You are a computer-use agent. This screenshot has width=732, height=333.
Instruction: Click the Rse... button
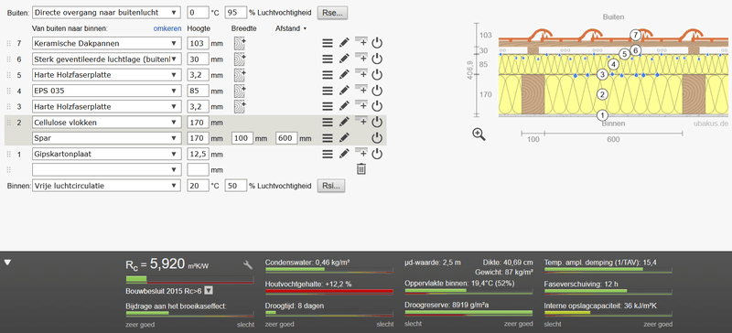332,13
